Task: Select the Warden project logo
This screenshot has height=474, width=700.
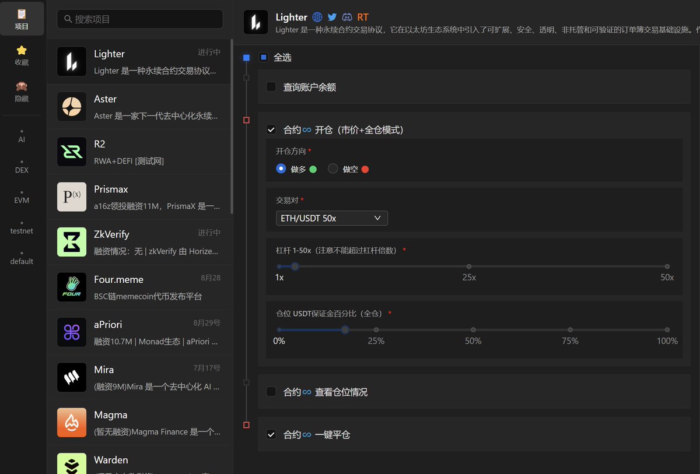Action: point(72,464)
